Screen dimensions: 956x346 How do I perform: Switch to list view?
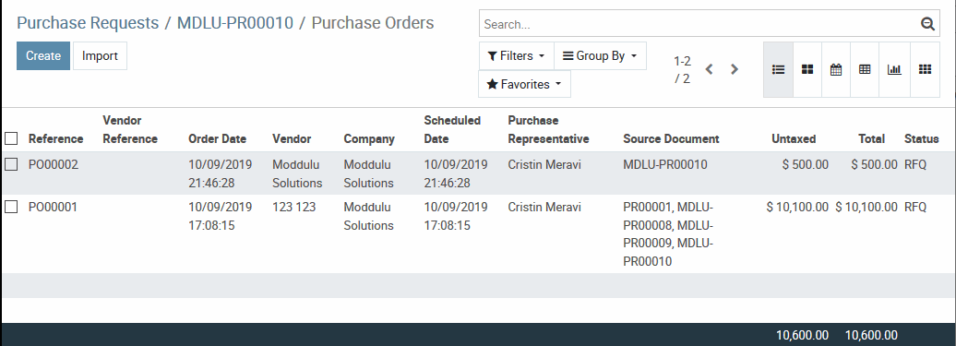[778, 69]
